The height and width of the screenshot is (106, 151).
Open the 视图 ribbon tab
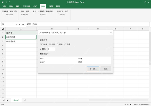click(x=58, y=6)
